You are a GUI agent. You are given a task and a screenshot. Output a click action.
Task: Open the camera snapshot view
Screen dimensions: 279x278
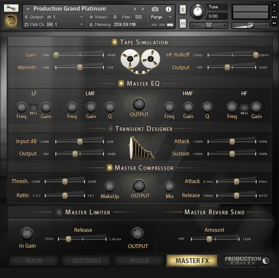[155, 9]
